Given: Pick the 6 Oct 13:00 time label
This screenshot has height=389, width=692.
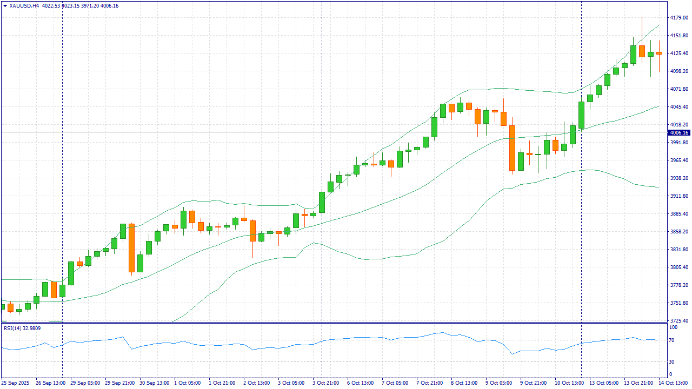Looking at the screenshot, I should coord(360,383).
